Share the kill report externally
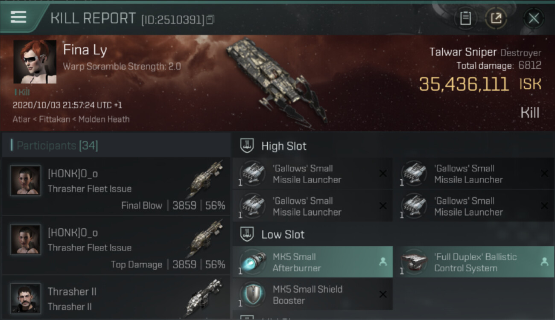555x320 pixels. pos(496,18)
